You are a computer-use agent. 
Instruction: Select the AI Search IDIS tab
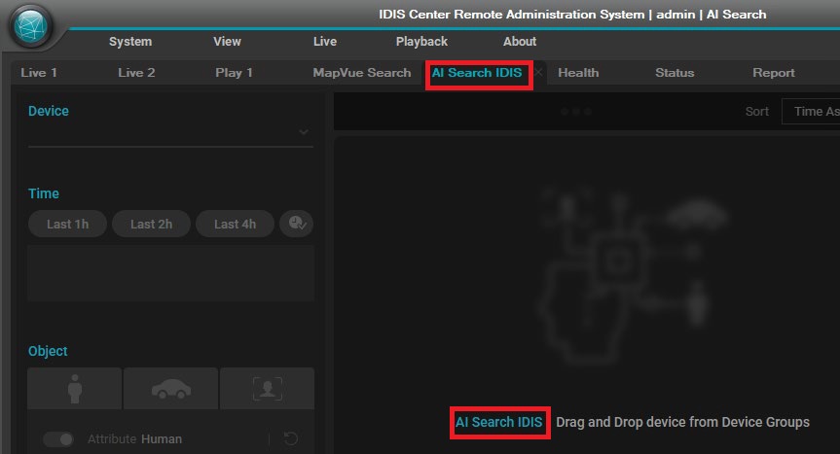point(477,73)
